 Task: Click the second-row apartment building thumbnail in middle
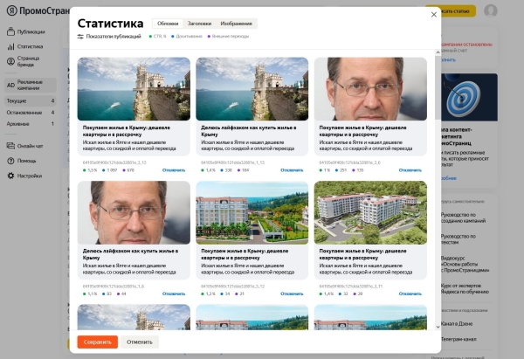tap(252, 213)
